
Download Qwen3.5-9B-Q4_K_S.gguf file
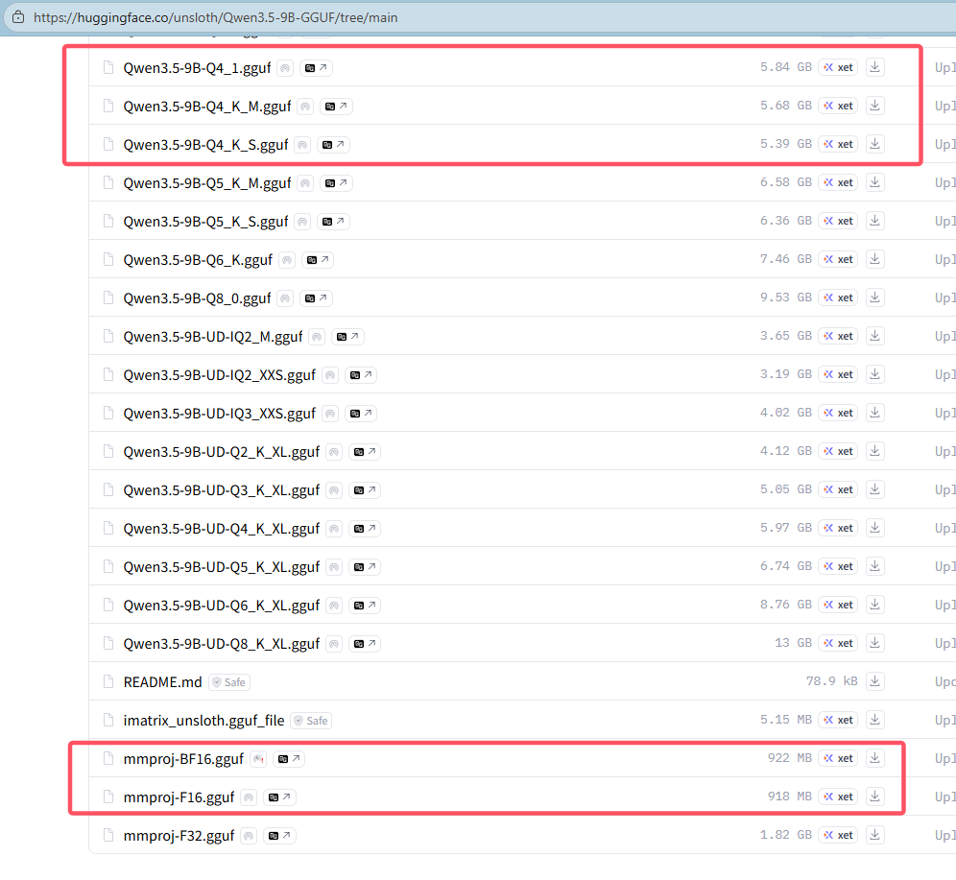pos(874,144)
